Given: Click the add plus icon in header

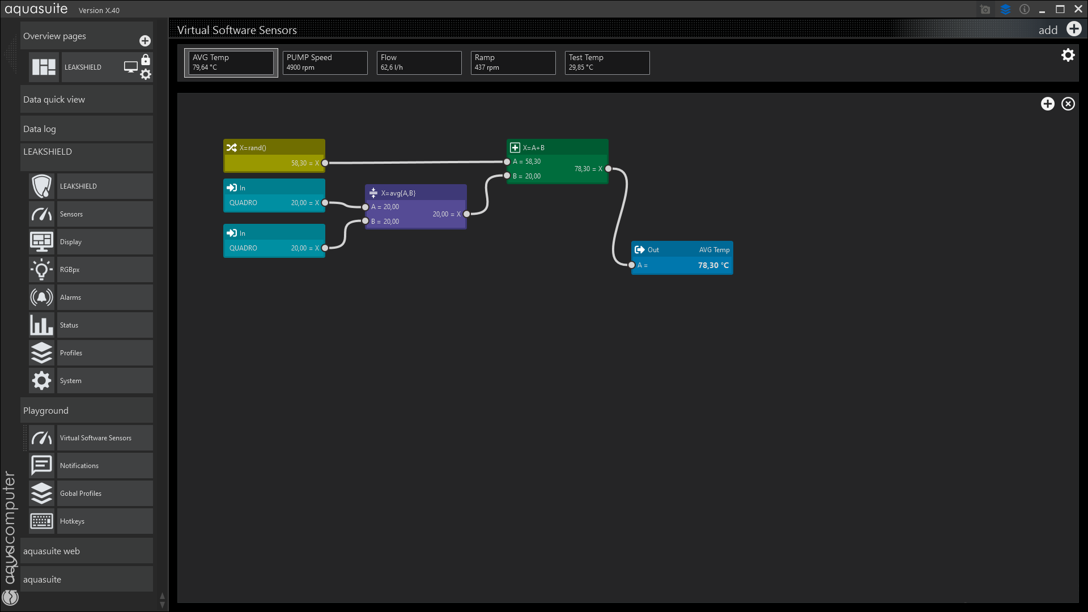Looking at the screenshot, I should [1074, 29].
